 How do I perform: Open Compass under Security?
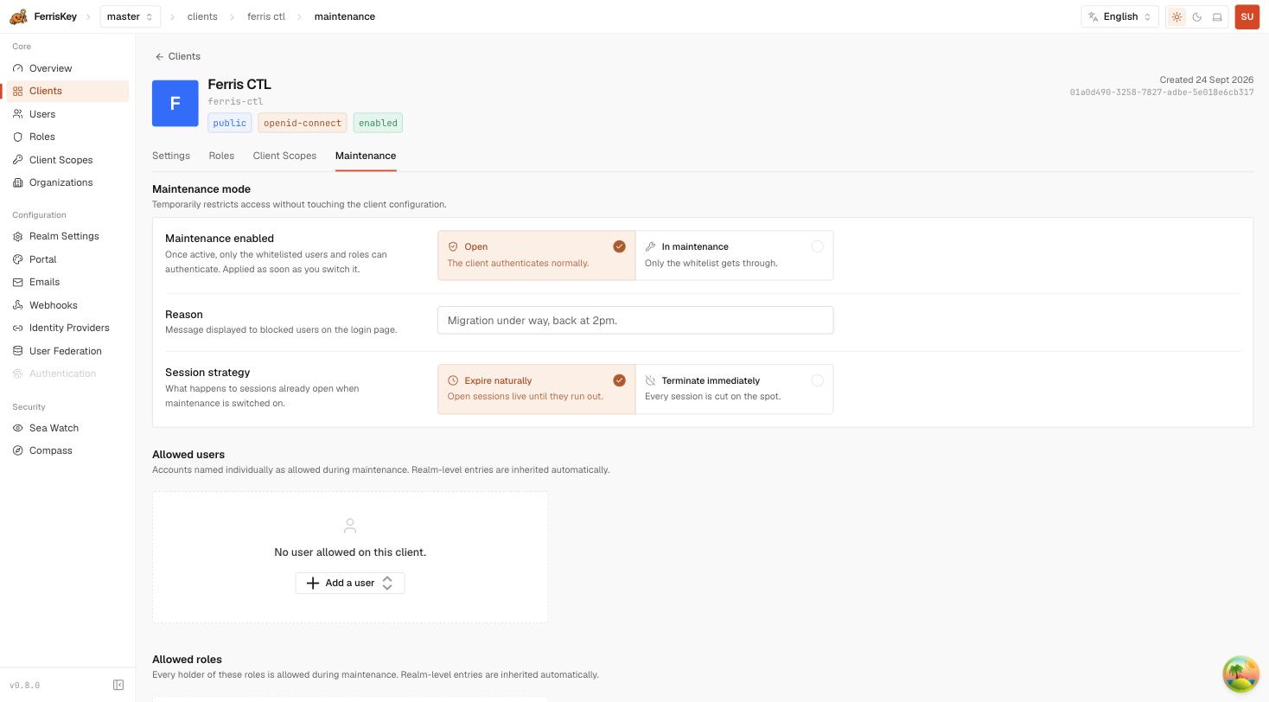tap(67, 450)
